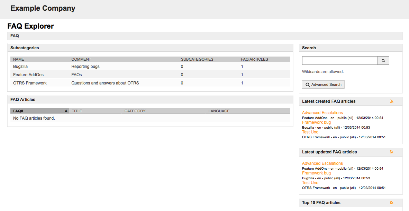Open the Framework bug article

[x=316, y=122]
